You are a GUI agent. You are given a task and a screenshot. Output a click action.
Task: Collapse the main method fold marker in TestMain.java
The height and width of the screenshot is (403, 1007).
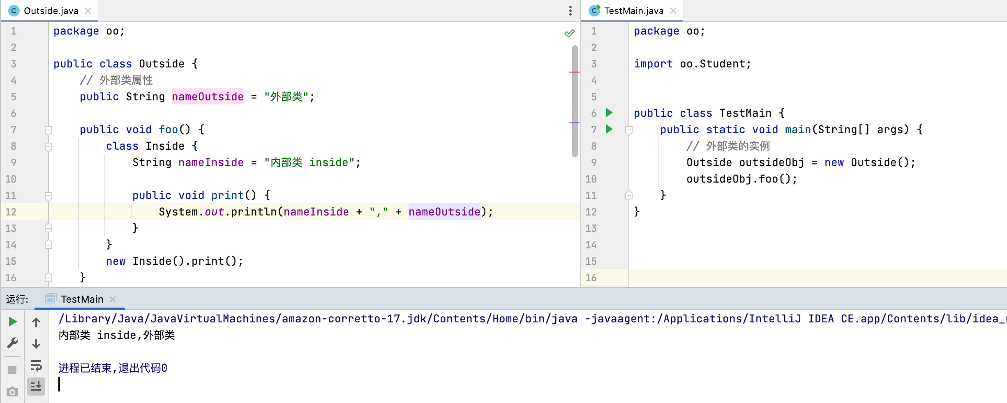(629, 130)
